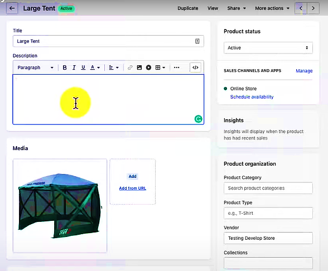Click the back arrow beside Large Tent
The height and width of the screenshot is (271, 328).
pos(12,8)
